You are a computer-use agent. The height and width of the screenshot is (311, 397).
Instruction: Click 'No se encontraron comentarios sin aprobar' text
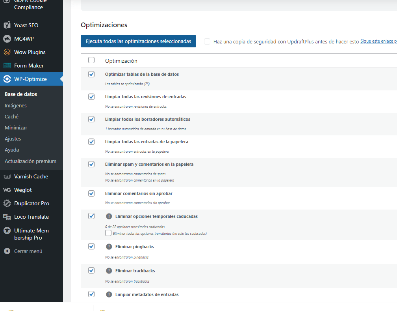(x=137, y=203)
